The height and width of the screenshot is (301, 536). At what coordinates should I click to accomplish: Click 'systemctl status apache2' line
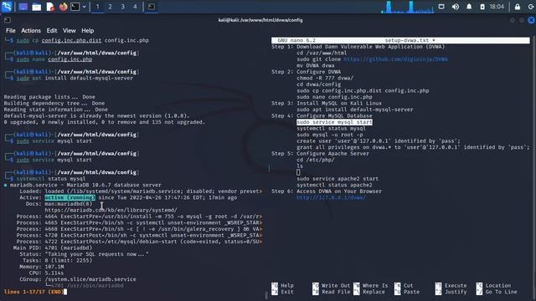(334, 185)
